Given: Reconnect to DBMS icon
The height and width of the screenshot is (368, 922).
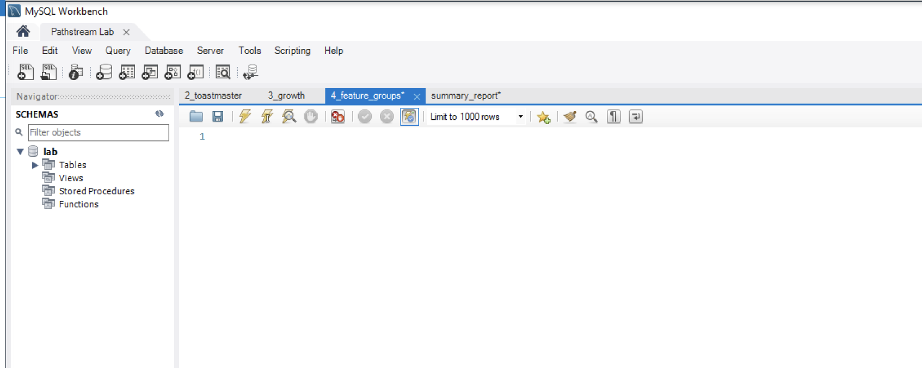Looking at the screenshot, I should 250,72.
